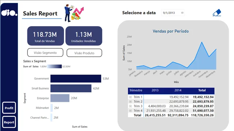Image resolution: width=234 pixels, height=131 pixels.
Task: Select the Midmarket bar
Action: coord(52,108)
